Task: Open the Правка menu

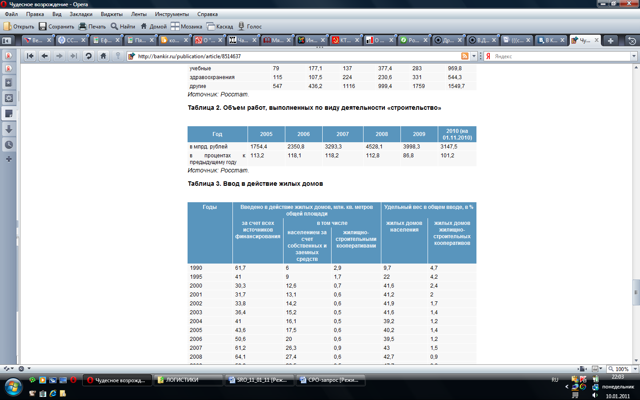Action: pyautogui.click(x=35, y=14)
